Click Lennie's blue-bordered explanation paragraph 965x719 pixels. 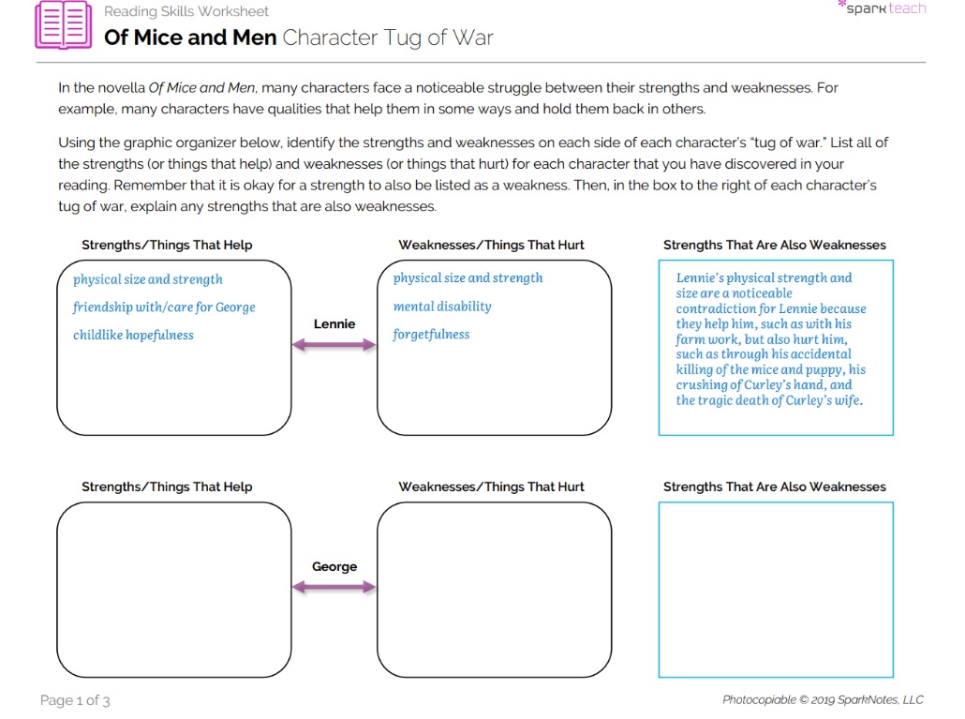[770, 339]
